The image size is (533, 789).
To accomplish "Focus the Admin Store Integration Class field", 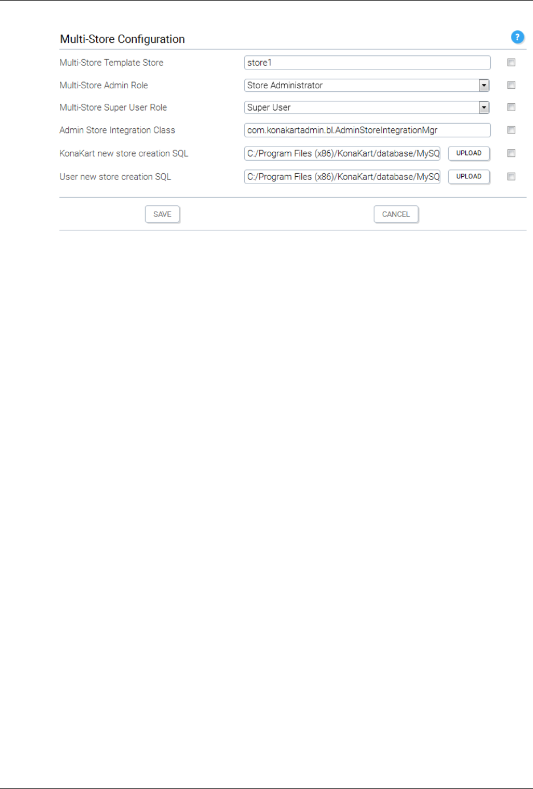I will tap(367, 130).
